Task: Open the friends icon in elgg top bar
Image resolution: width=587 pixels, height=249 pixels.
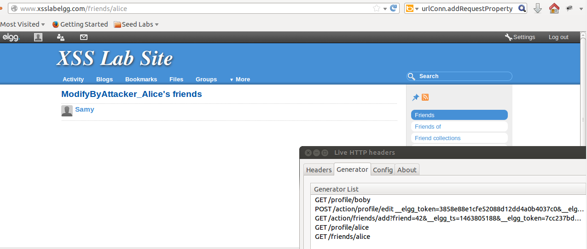Action: 61,37
